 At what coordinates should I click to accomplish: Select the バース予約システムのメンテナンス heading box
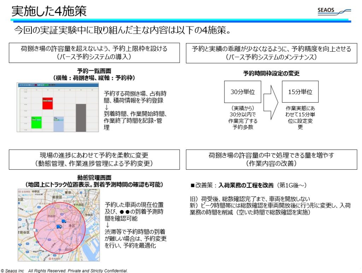tap(271, 53)
